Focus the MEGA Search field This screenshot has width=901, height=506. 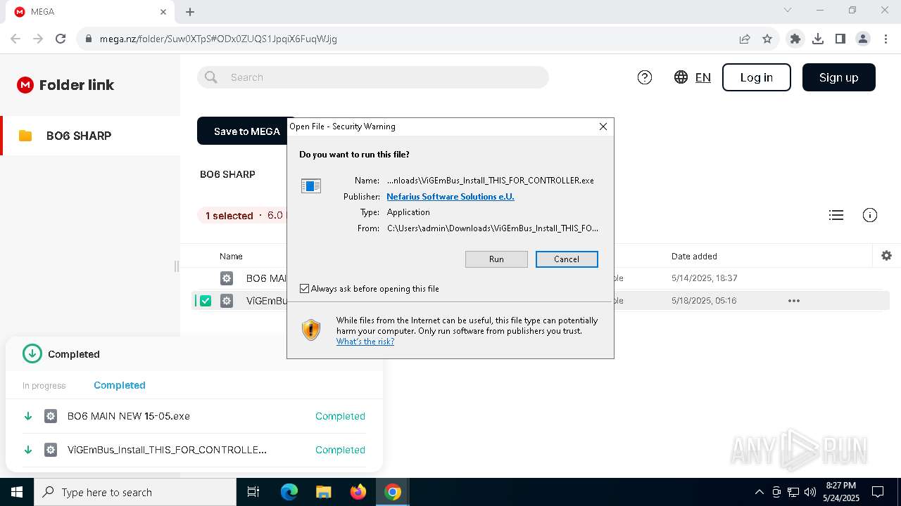[x=373, y=77]
